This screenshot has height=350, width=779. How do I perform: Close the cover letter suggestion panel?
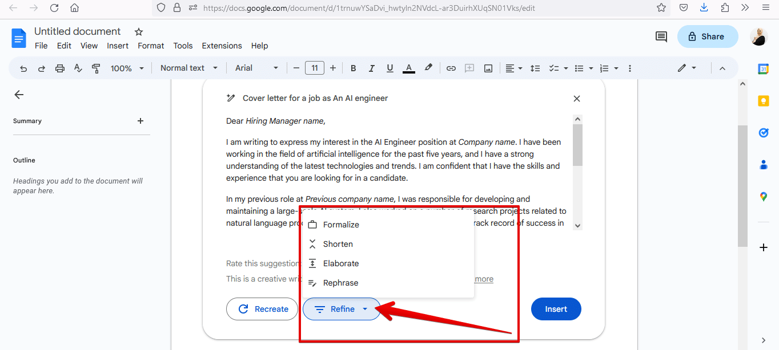click(577, 99)
